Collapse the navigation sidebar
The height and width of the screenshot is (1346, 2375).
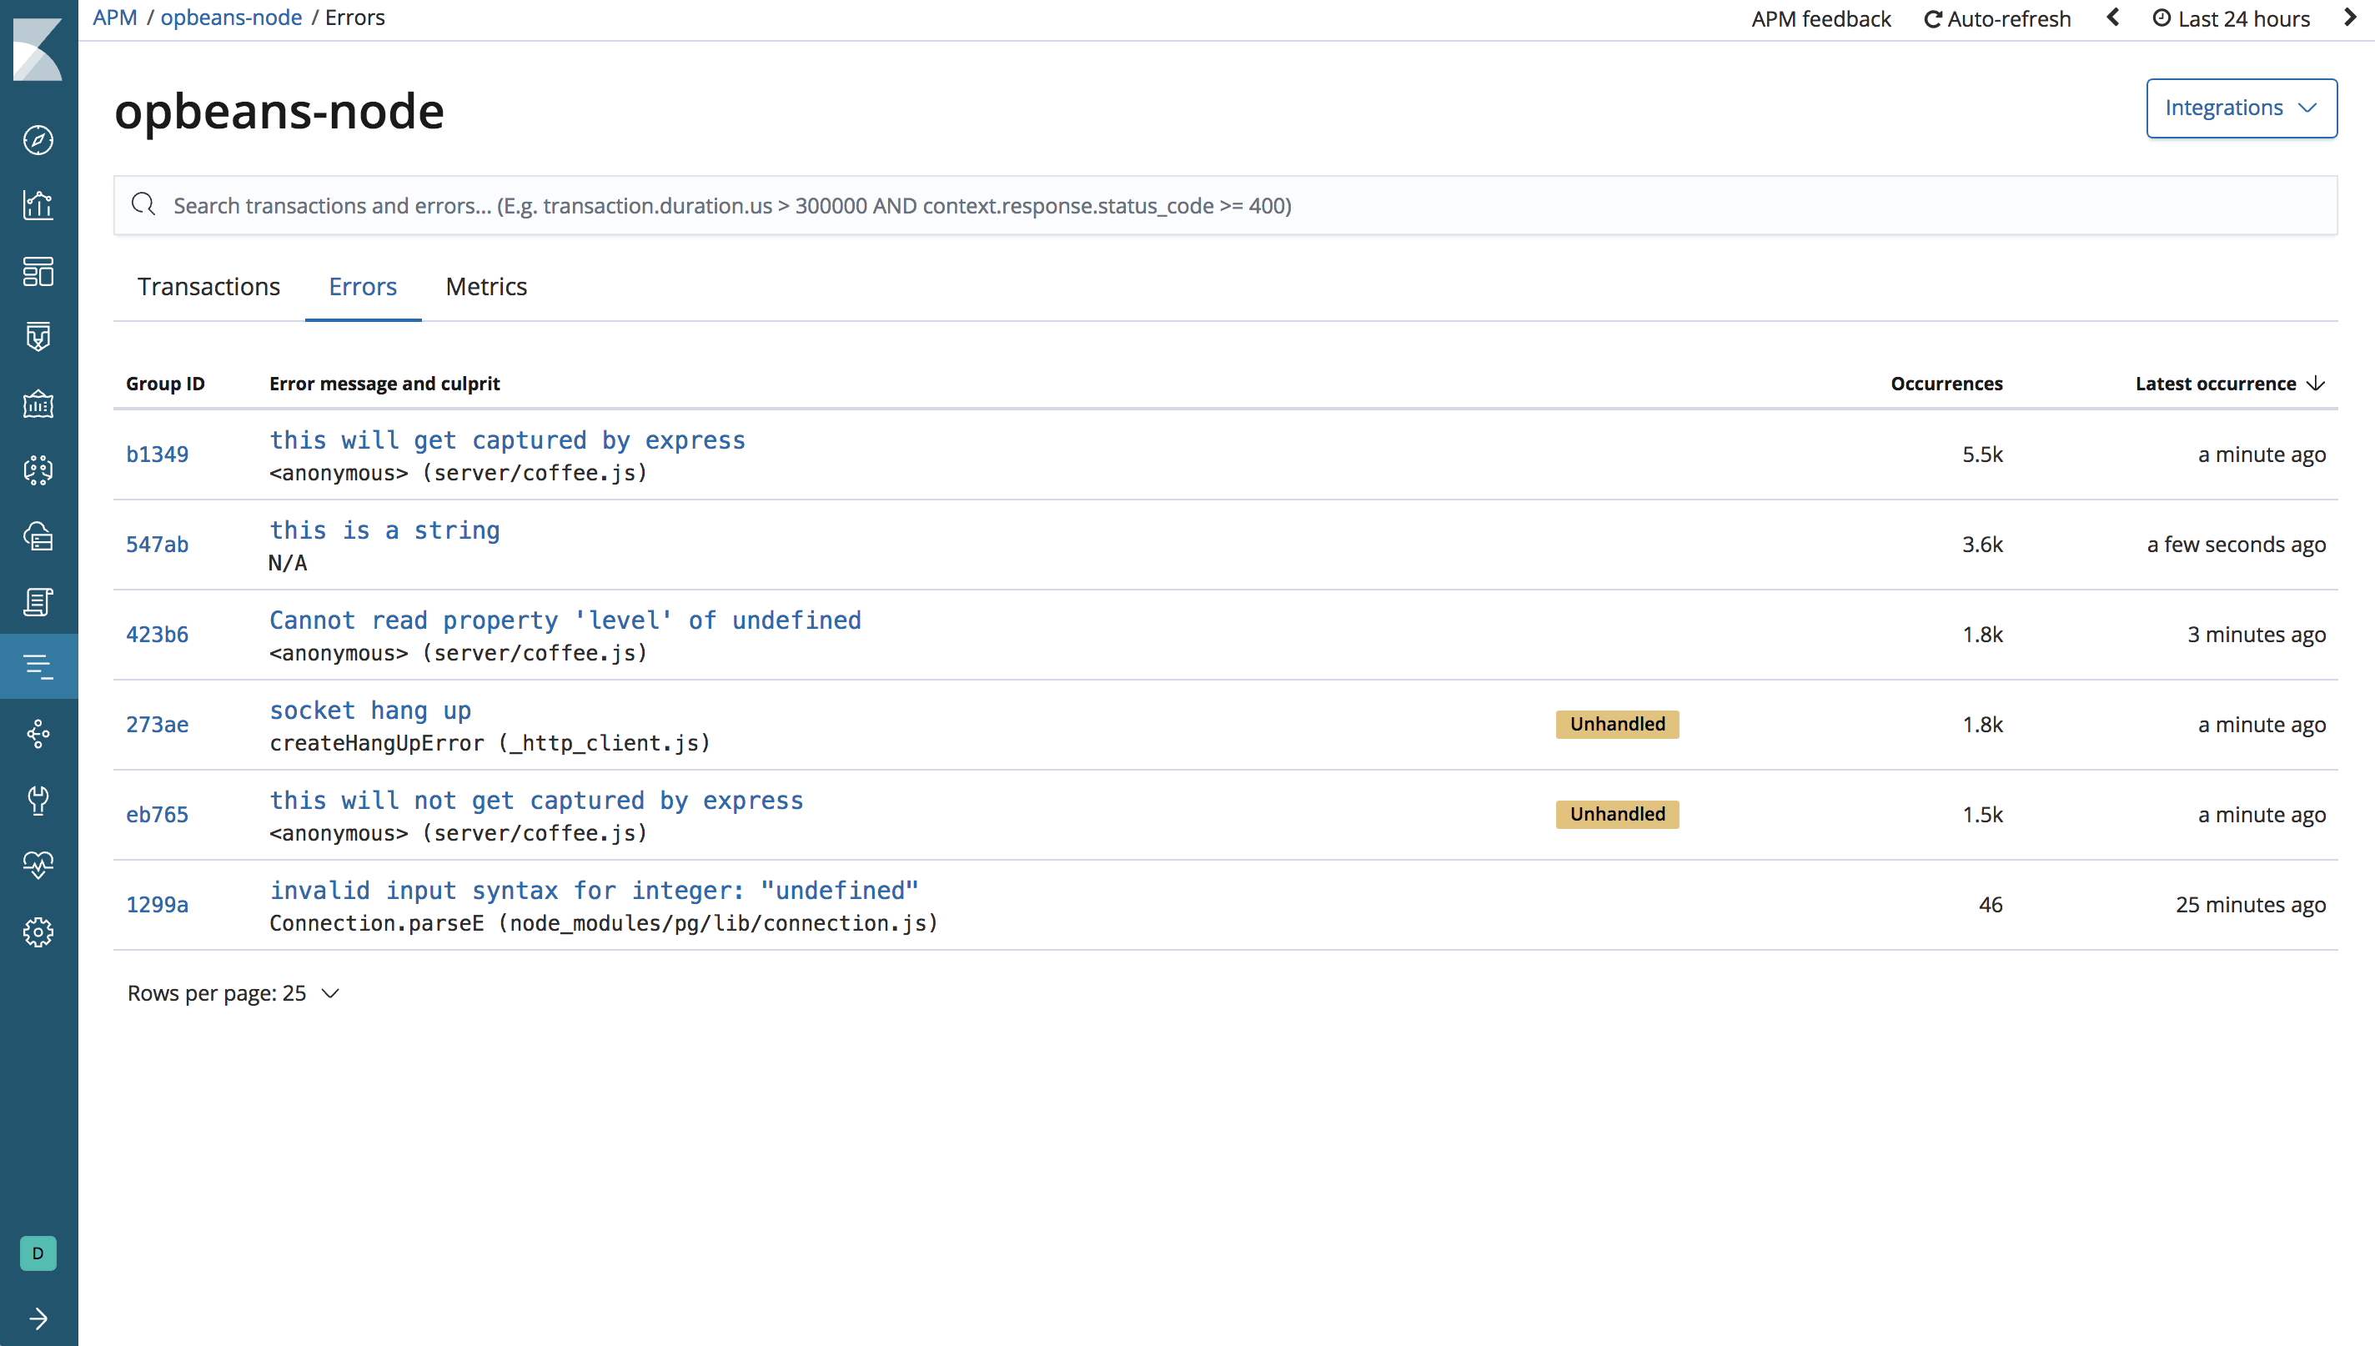click(38, 1319)
